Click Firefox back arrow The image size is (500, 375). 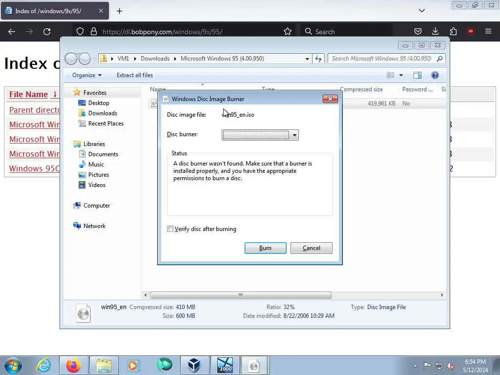(x=12, y=32)
